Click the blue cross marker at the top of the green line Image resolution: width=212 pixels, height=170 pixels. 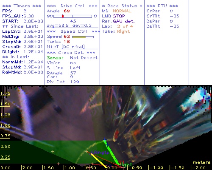click(x=105, y=139)
